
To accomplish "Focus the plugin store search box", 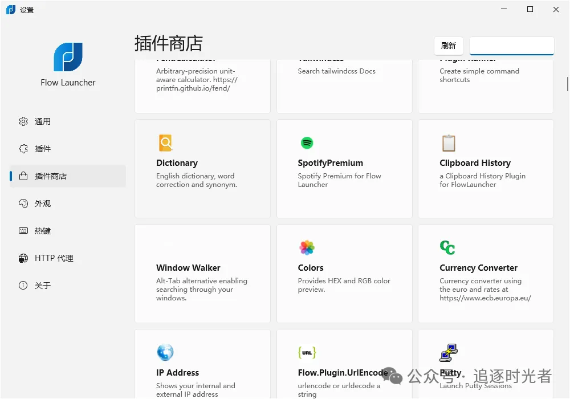I will pyautogui.click(x=511, y=46).
